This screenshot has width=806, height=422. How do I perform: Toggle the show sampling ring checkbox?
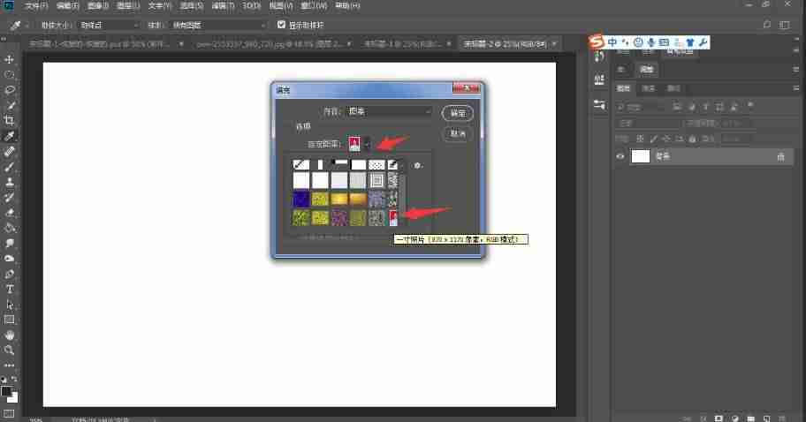point(281,25)
